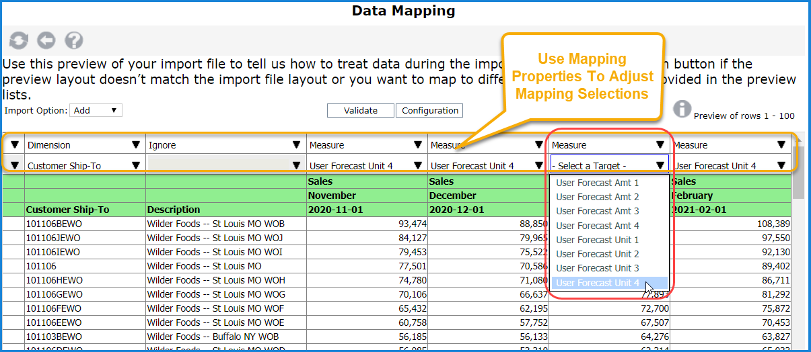This screenshot has height=352, width=811.
Task: Click the Configuration button
Action: point(429,111)
